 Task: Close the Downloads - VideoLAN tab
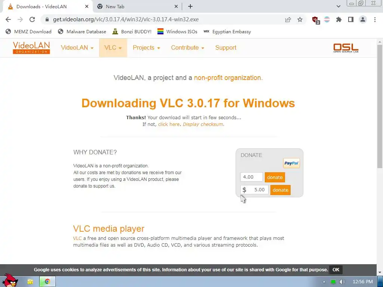point(87,7)
